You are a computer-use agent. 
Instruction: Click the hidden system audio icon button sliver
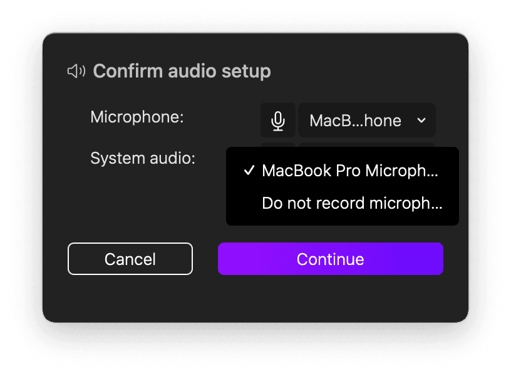coord(278,144)
